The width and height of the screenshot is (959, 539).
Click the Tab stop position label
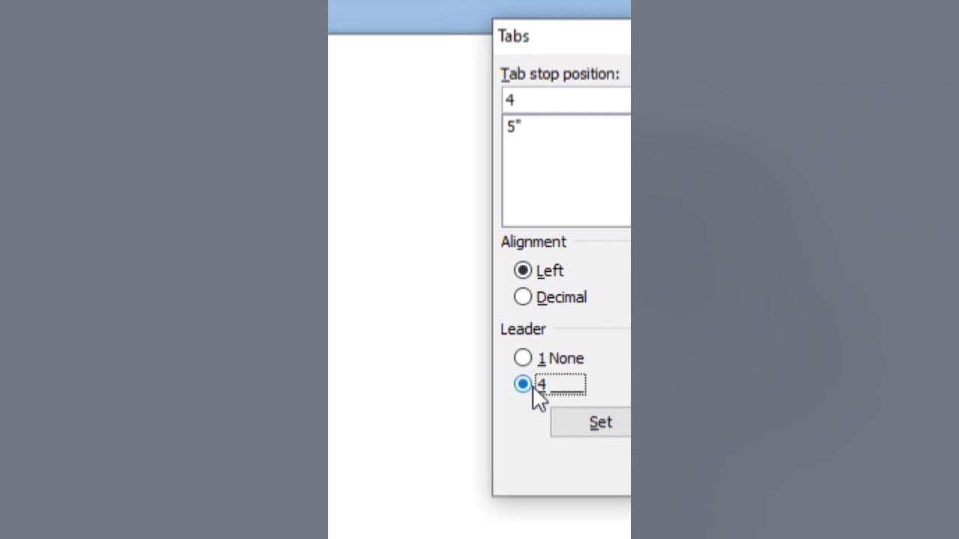pyautogui.click(x=560, y=74)
